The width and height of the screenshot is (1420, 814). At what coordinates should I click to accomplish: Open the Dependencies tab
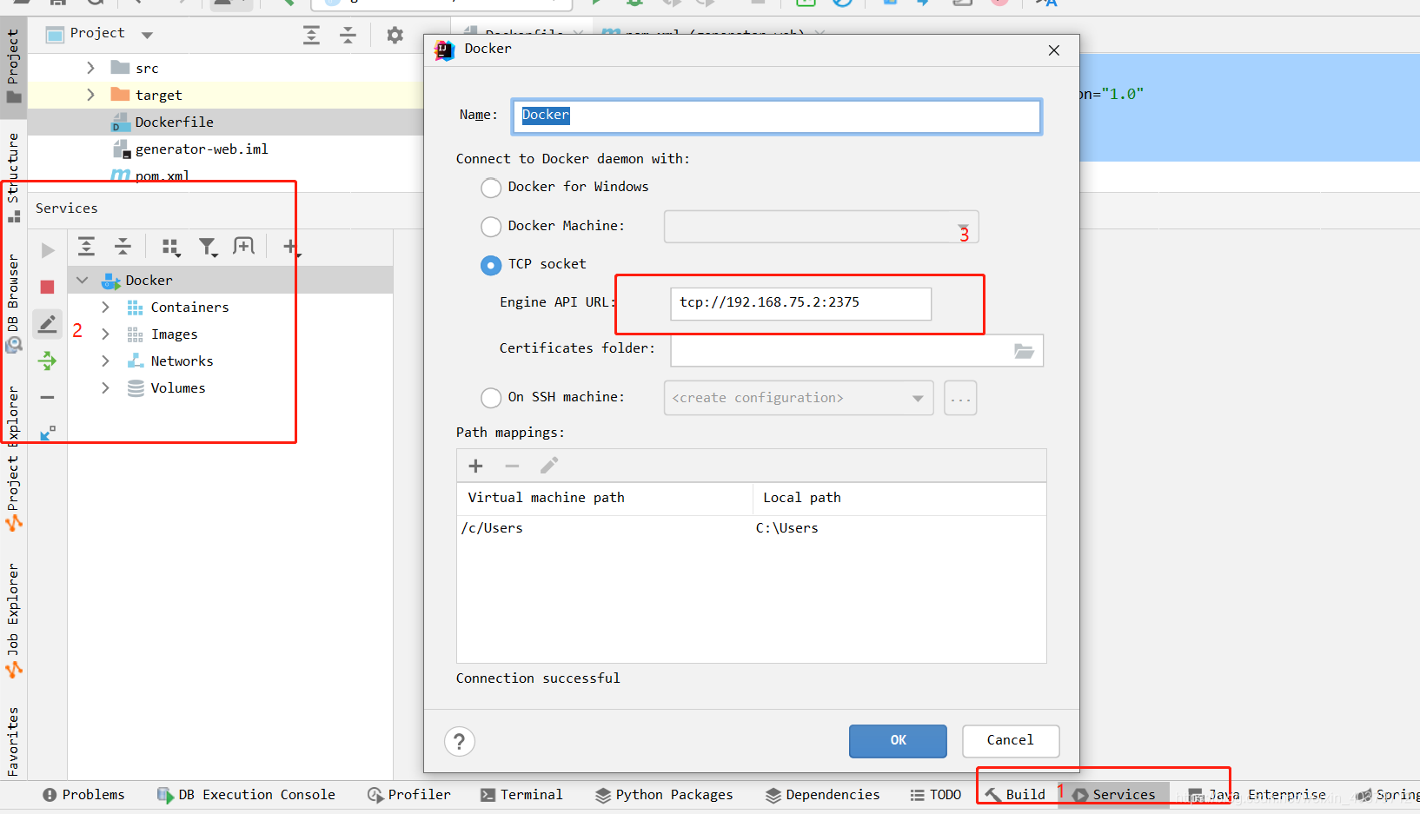tap(823, 795)
